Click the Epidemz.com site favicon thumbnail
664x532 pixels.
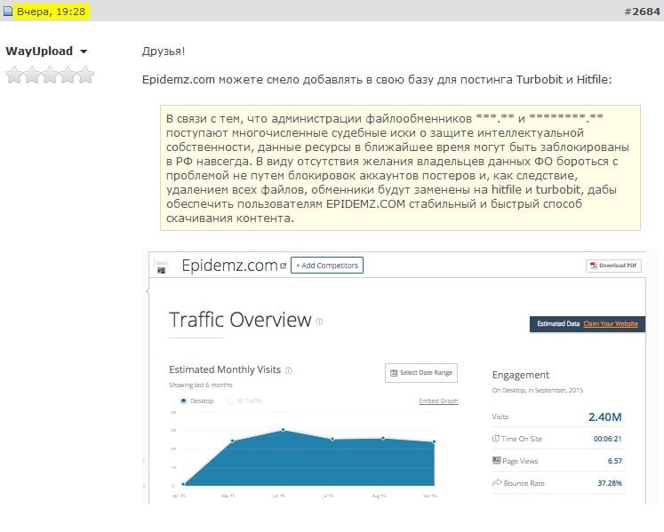(x=161, y=266)
